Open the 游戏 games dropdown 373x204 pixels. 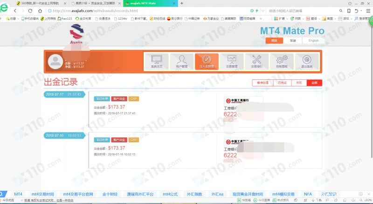tap(345, 19)
